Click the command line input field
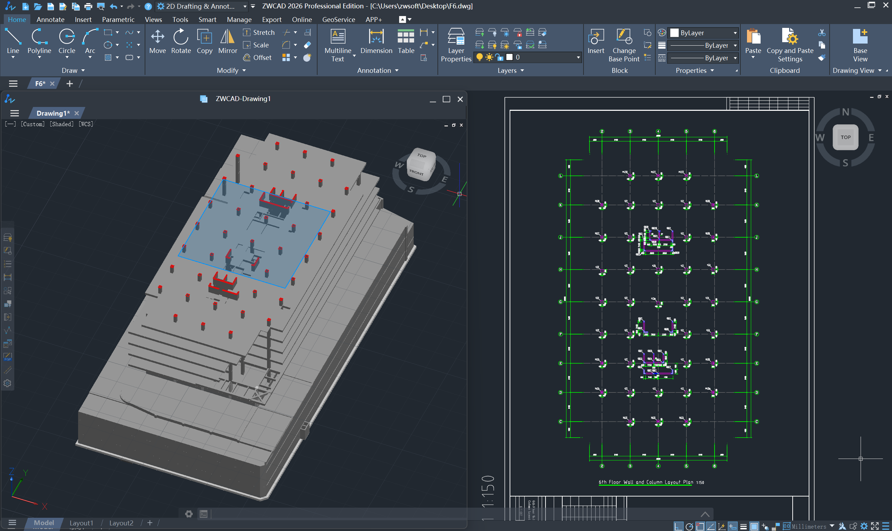This screenshot has height=531, width=892. pyautogui.click(x=455, y=514)
